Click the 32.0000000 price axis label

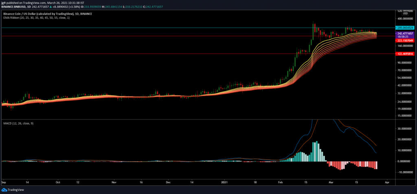point(405,93)
